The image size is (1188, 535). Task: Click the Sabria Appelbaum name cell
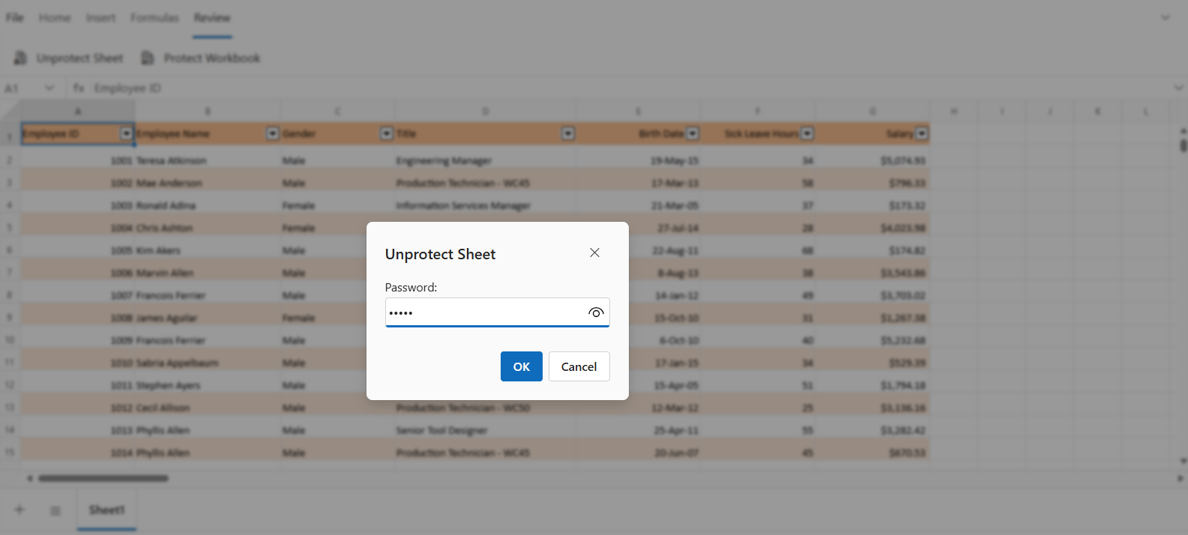tap(208, 363)
